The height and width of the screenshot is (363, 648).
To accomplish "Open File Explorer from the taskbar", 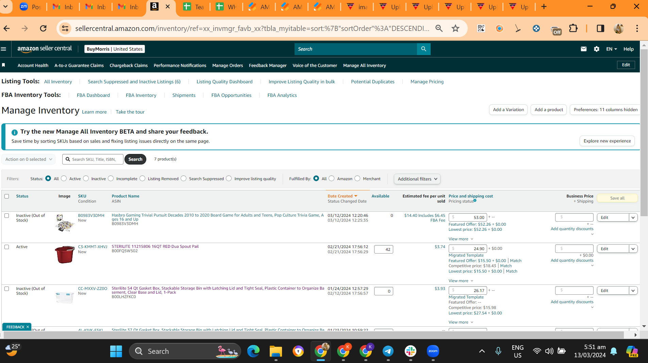I will point(276,351).
